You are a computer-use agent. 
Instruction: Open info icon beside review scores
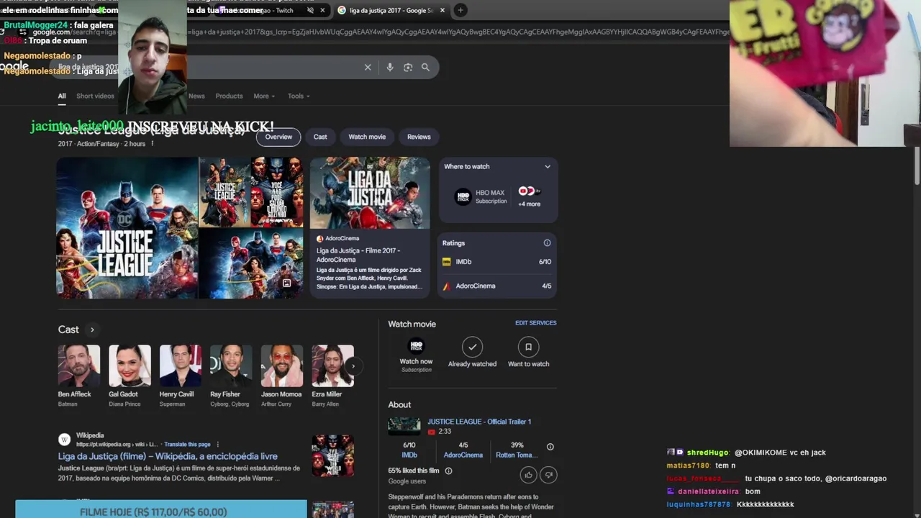pos(550,447)
